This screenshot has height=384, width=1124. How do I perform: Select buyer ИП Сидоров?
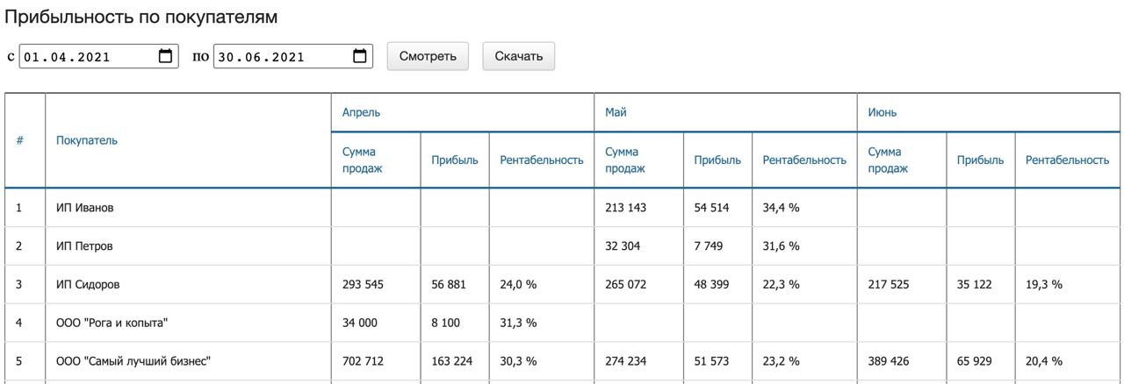point(88,285)
